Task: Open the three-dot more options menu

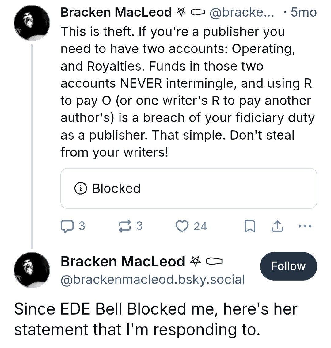Action: tap(305, 226)
